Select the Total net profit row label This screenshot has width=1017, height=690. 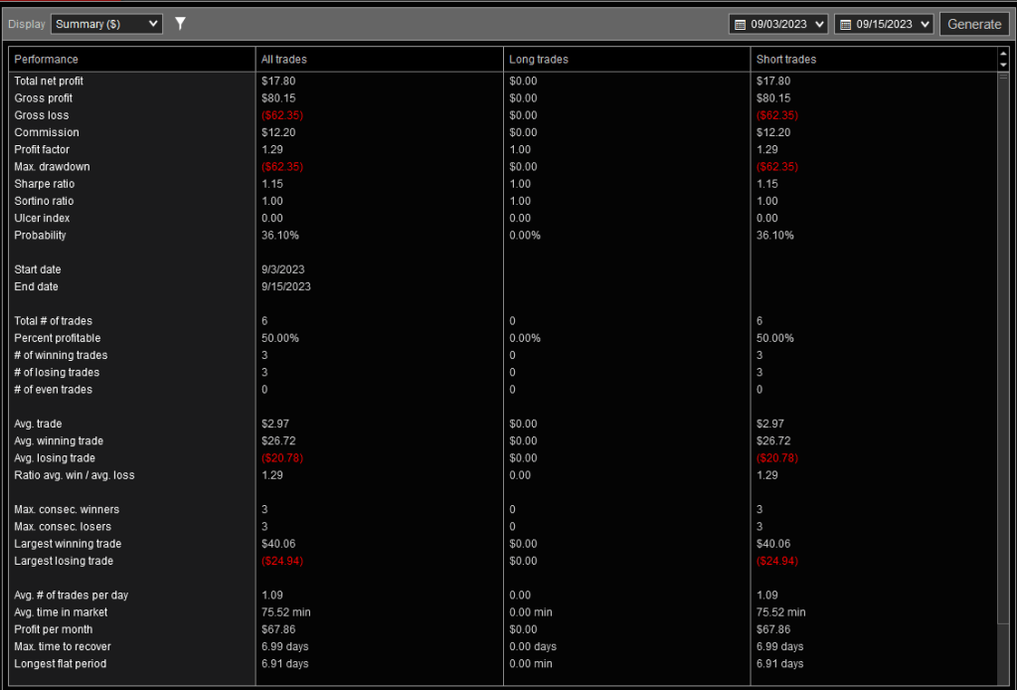[x=49, y=81]
